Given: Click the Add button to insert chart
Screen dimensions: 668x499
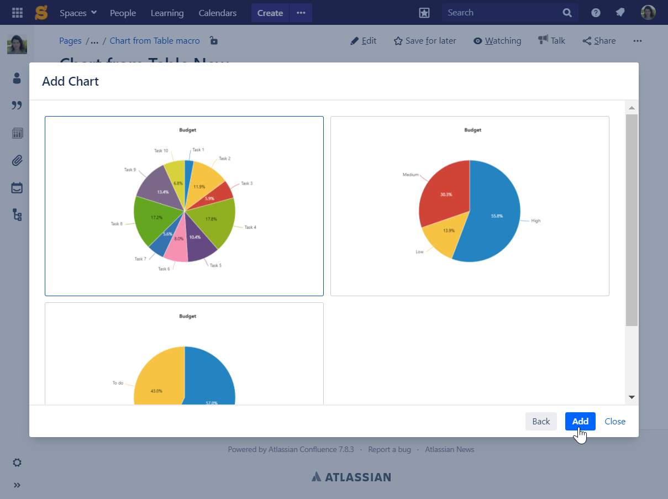Looking at the screenshot, I should (580, 421).
